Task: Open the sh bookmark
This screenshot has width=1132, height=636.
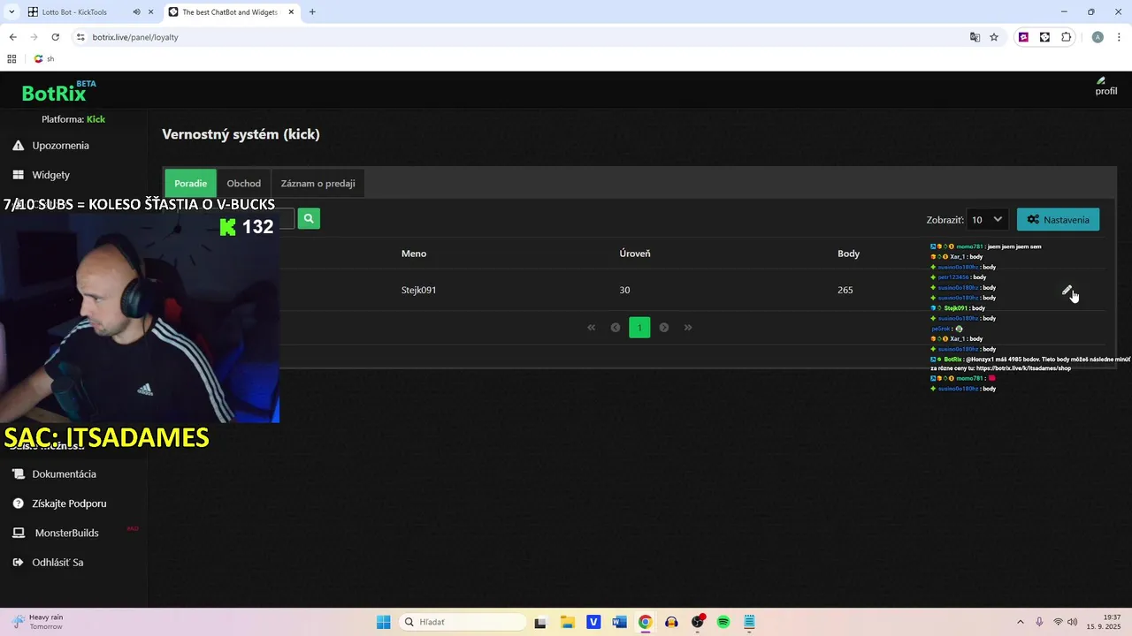Action: tap(44, 59)
